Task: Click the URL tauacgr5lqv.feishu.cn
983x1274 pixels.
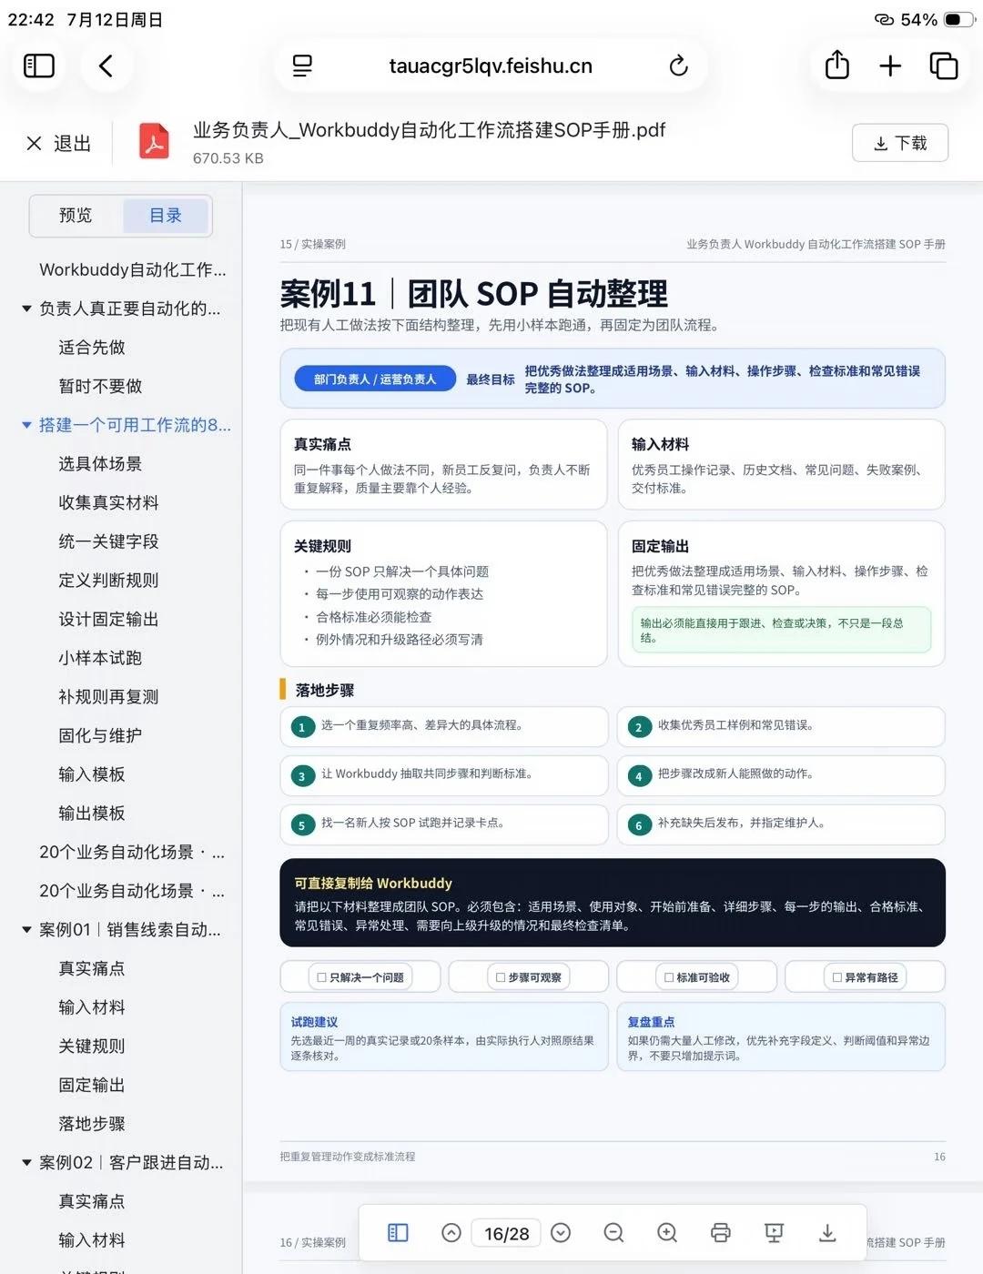Action: click(491, 66)
